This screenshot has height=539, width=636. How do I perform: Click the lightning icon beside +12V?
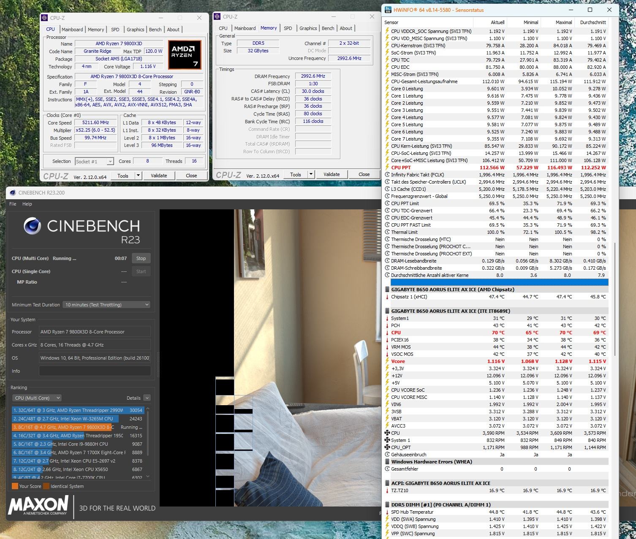tap(387, 376)
